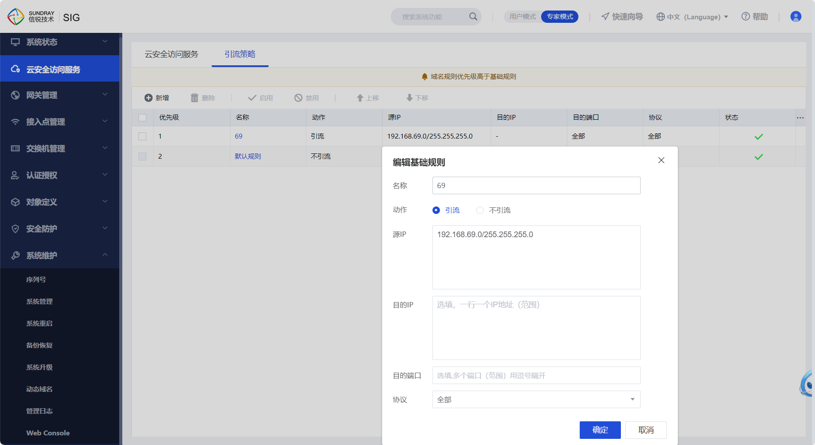Click the Sundray logo icon
Viewport: 815px width, 445px height.
point(16,17)
